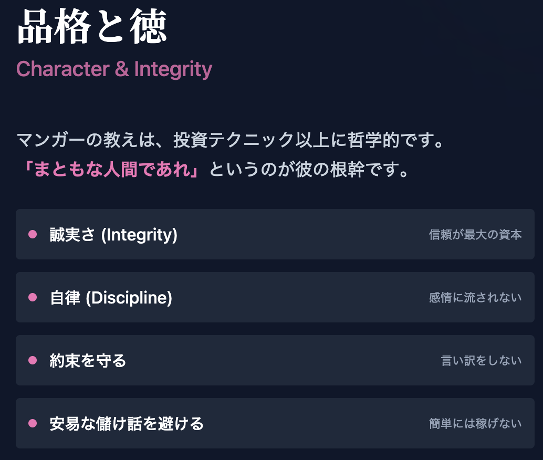This screenshot has width=543, height=460.
Task: Click the kanji 自律 in the second row
Action: pyautogui.click(x=65, y=298)
